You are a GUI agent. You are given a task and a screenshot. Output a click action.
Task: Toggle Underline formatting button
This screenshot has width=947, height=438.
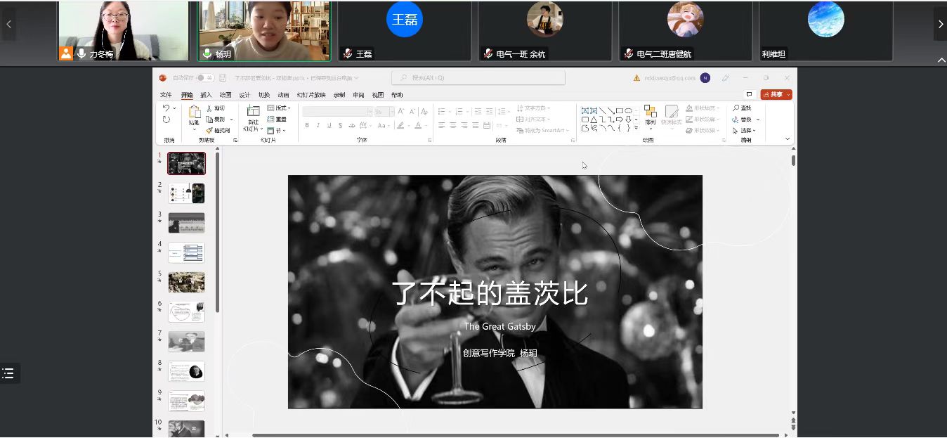(329, 125)
